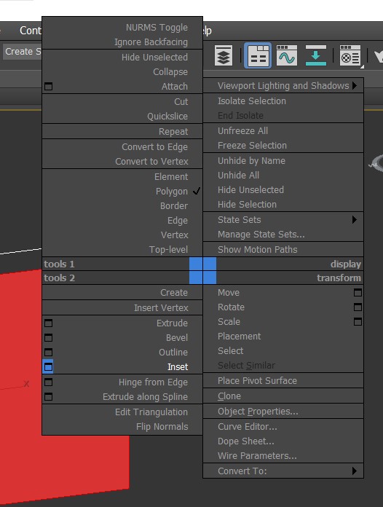Image resolution: width=383 pixels, height=507 pixels.
Task: Choose Convert to Vertex
Action: 151,161
